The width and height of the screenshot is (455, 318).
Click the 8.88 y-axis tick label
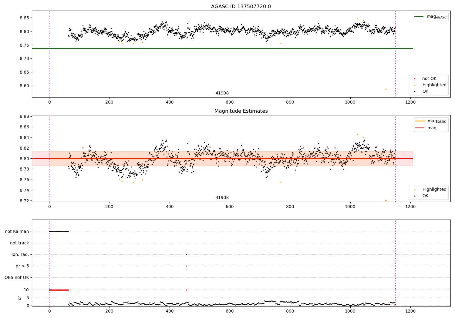24,117
